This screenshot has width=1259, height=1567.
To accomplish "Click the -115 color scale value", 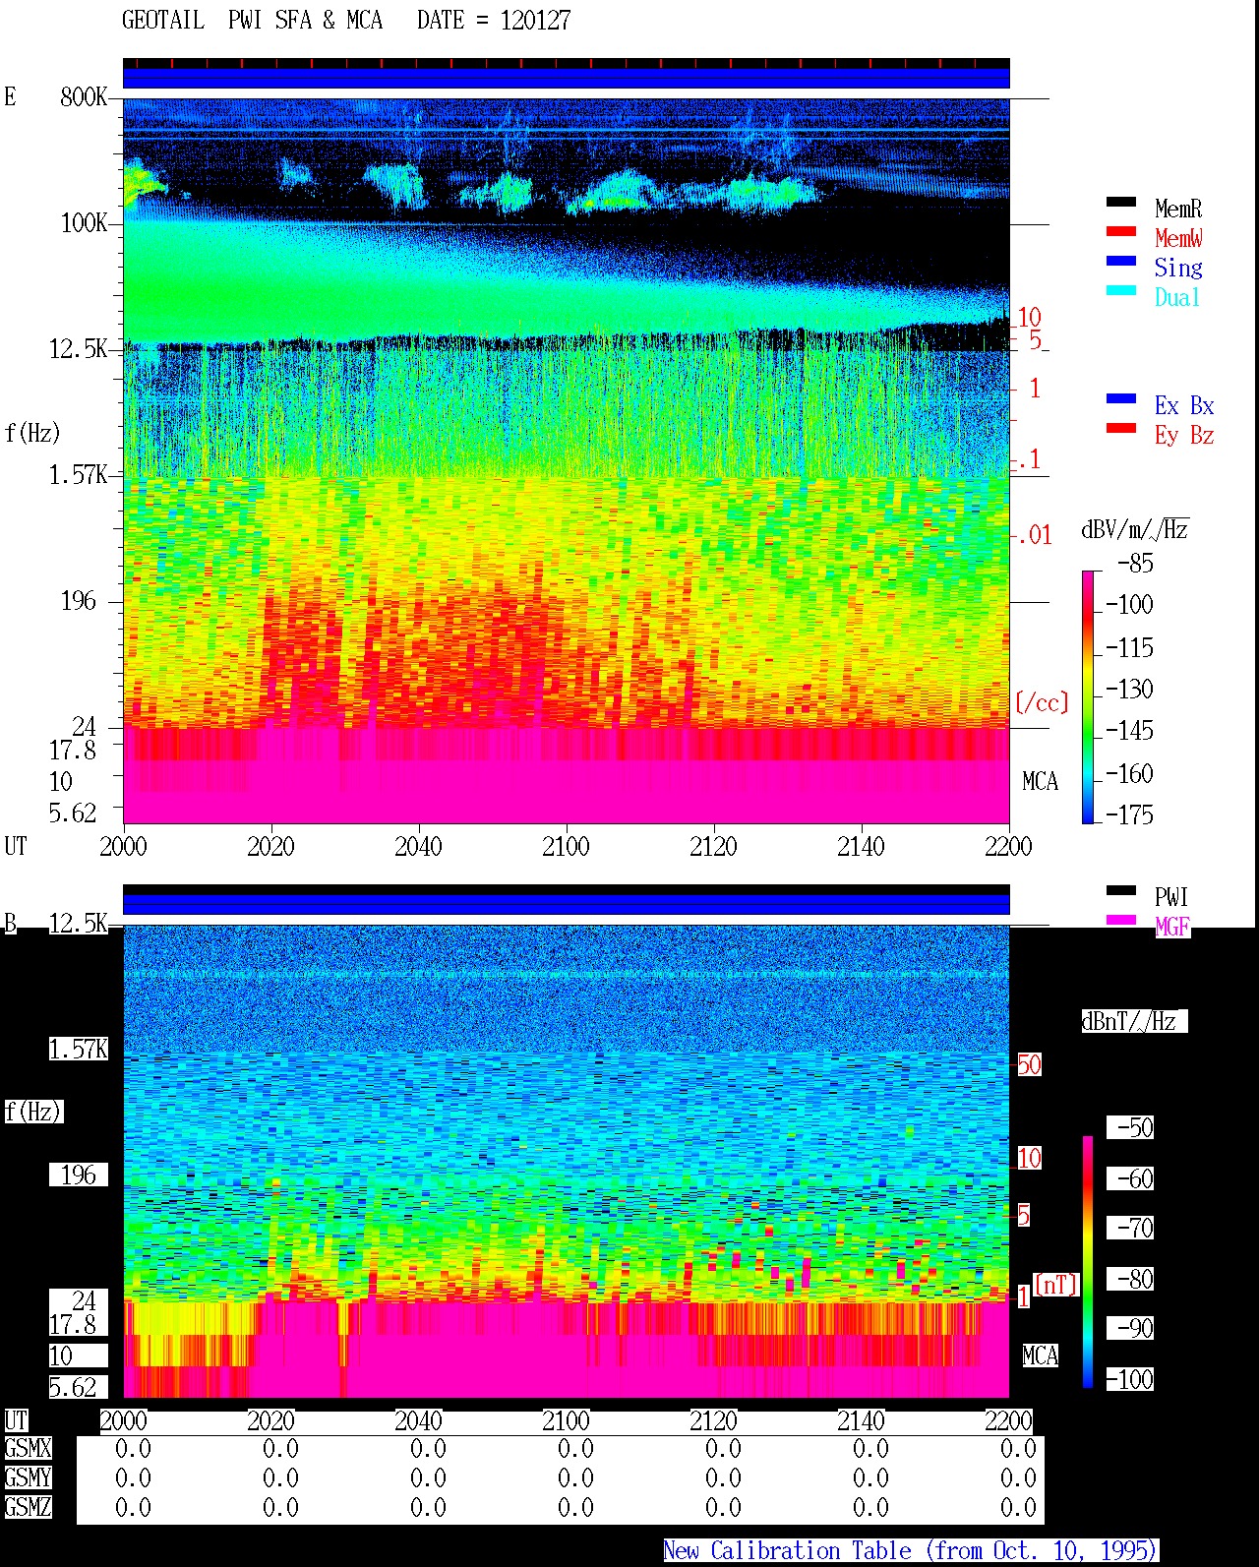I will tap(1129, 647).
